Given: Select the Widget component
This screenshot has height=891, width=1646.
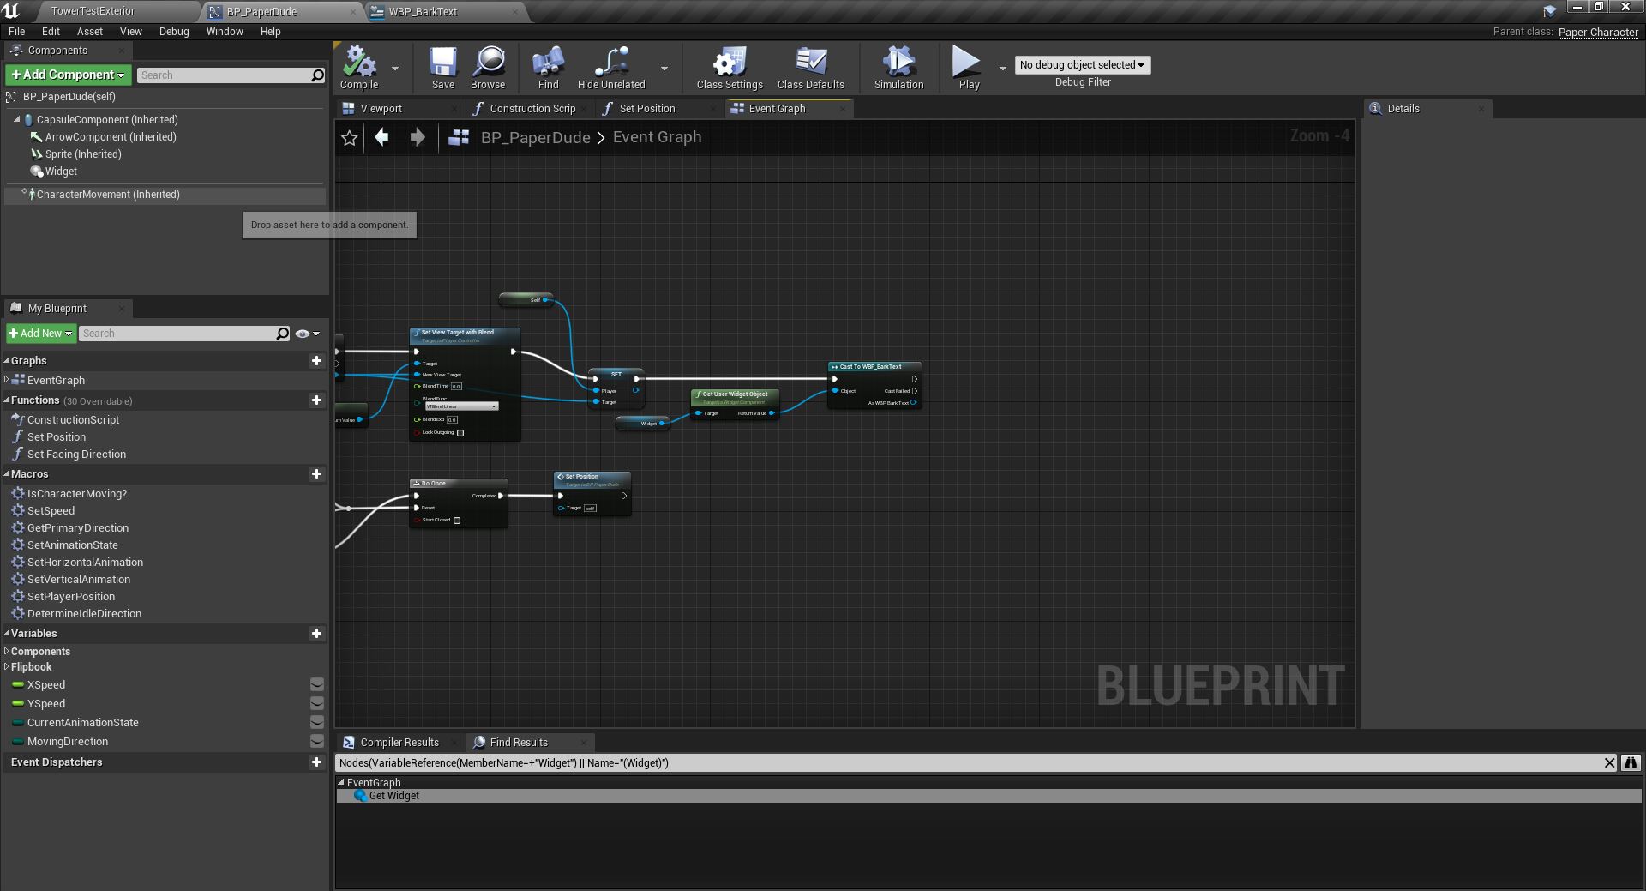Looking at the screenshot, I should 61,172.
